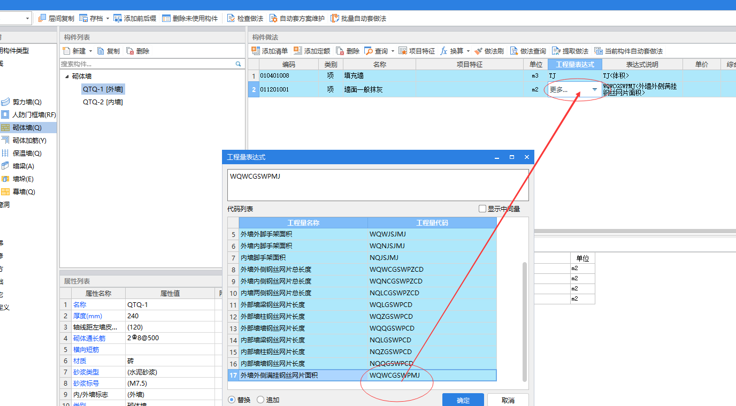Viewport: 736px width, 406px height.
Task: Open the top-left combo box dropdown
Action: (x=27, y=18)
